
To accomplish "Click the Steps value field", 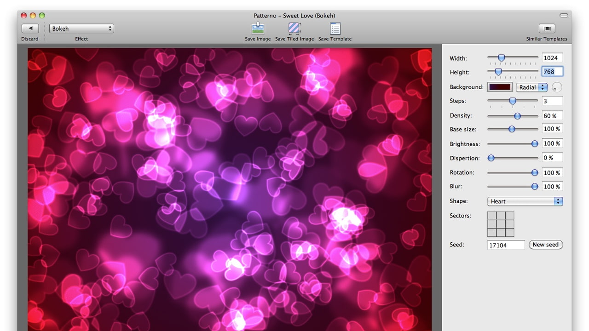I will pos(552,101).
